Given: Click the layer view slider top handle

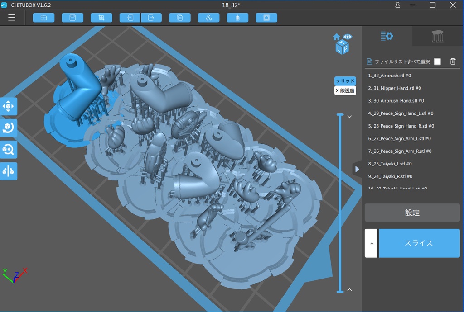Looking at the screenshot, I should (340, 114).
